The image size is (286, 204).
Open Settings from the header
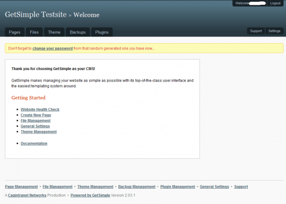274,31
